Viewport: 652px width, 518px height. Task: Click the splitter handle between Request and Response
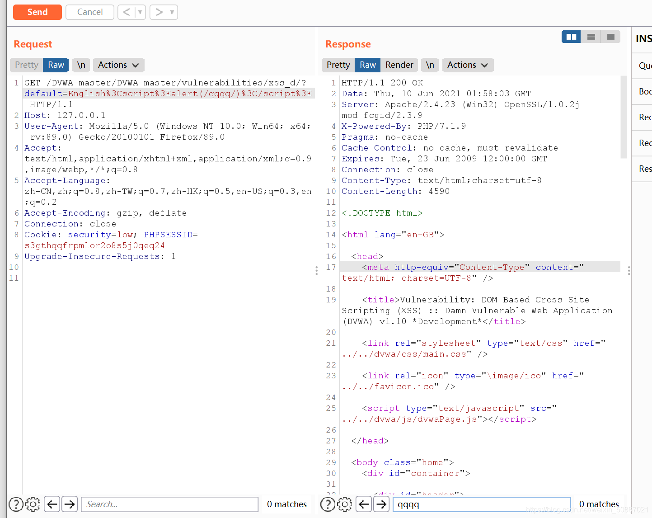click(316, 271)
